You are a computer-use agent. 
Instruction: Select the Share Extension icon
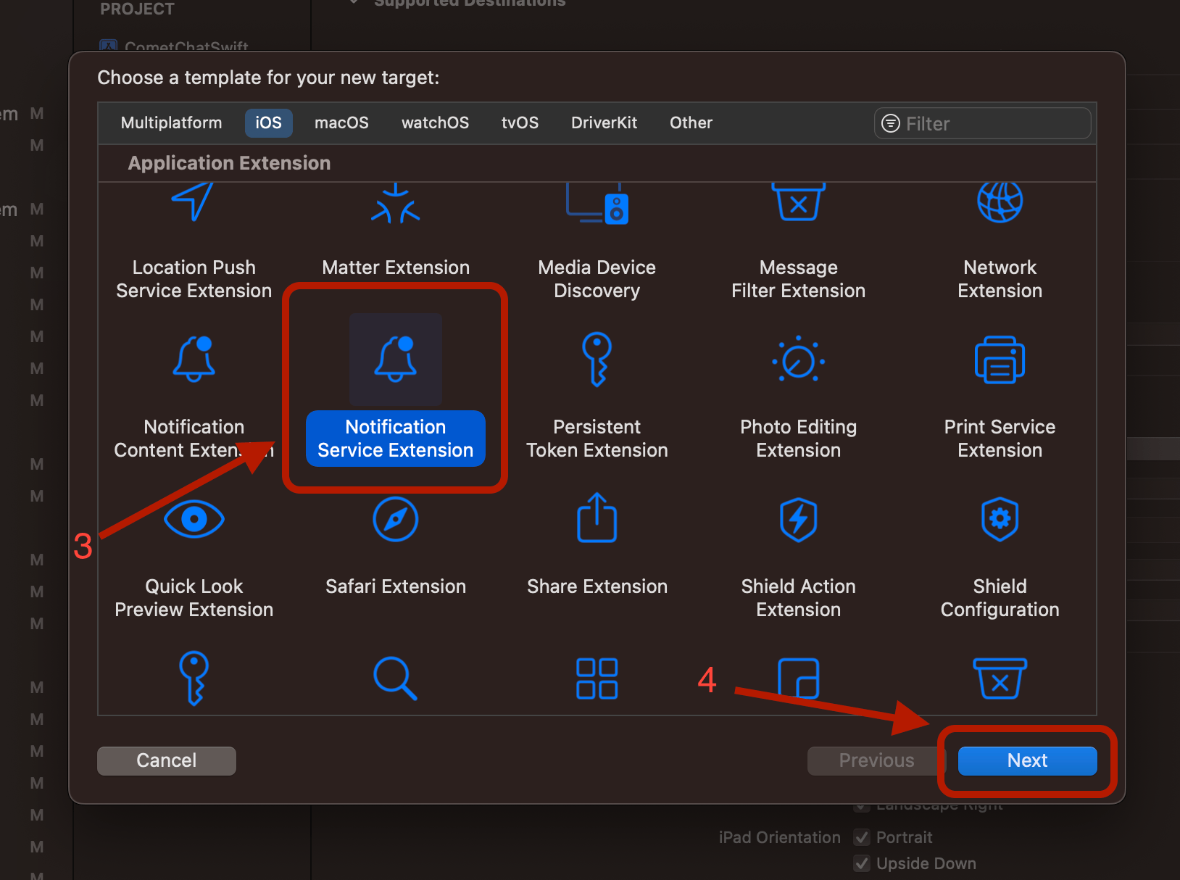tap(597, 518)
